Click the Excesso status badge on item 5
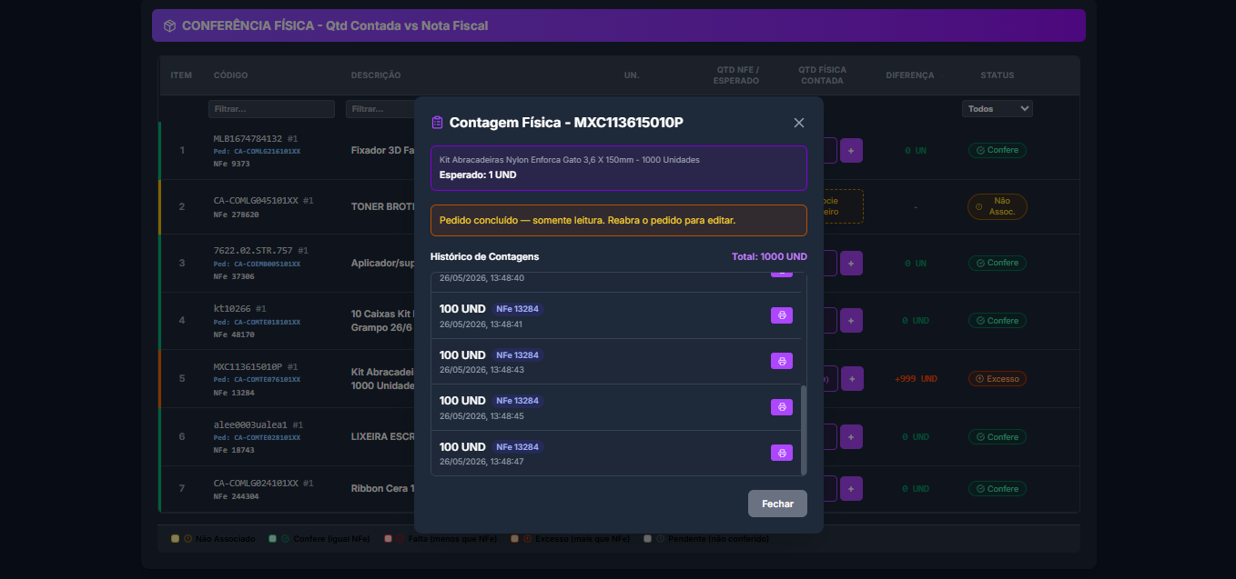This screenshot has width=1236, height=579. point(997,378)
